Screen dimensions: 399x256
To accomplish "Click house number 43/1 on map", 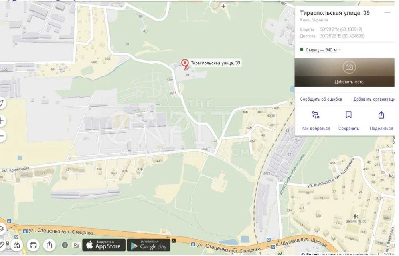I will pyautogui.click(x=113, y=173).
